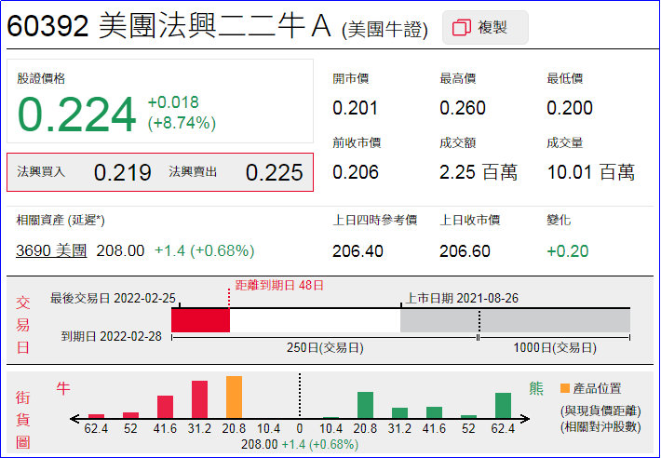The height and width of the screenshot is (458, 661).
Task: Select the 最低價 value 0.200
Action: click(570, 108)
